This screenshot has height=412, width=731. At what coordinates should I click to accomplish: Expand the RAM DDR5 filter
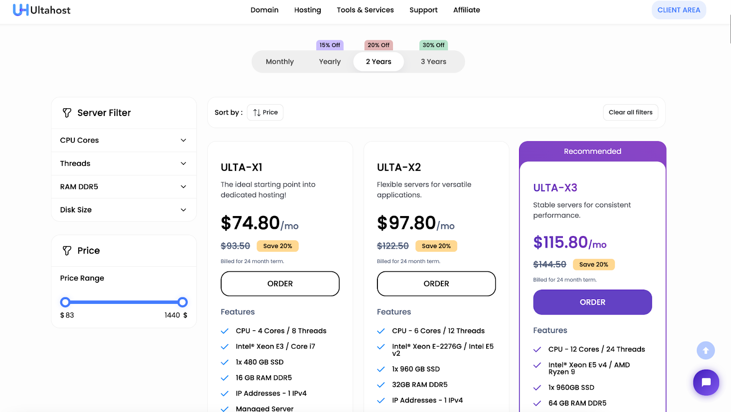[124, 187]
